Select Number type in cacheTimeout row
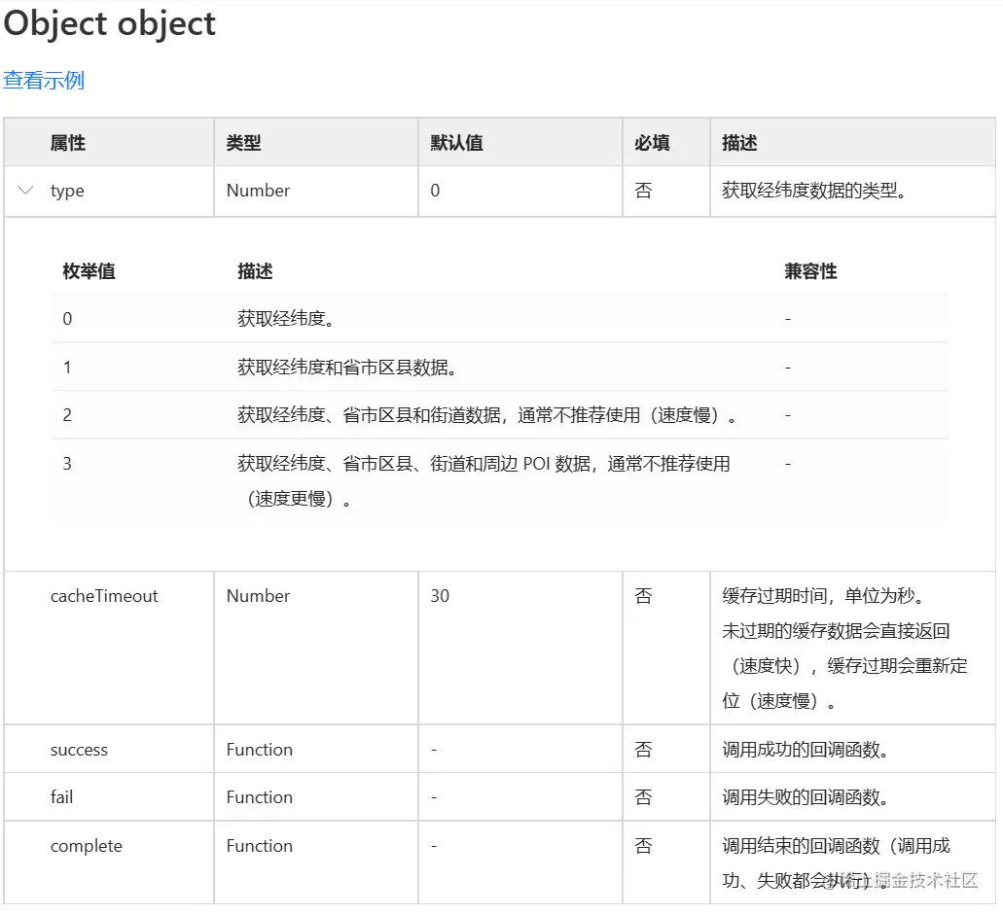Image resolution: width=1003 pixels, height=915 pixels. point(258,596)
